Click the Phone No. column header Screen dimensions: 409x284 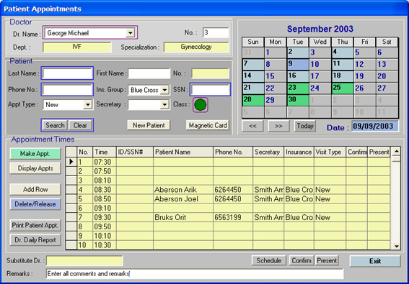point(233,152)
